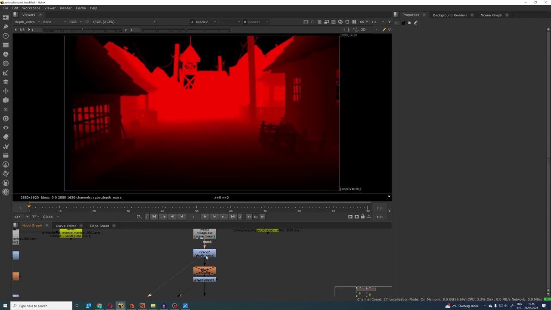The width and height of the screenshot is (551, 310).
Task: Open the Render menu
Action: coord(66,8)
